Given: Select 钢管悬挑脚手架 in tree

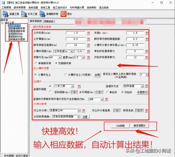Looking at the screenshot, I should pyautogui.click(x=17, y=31).
